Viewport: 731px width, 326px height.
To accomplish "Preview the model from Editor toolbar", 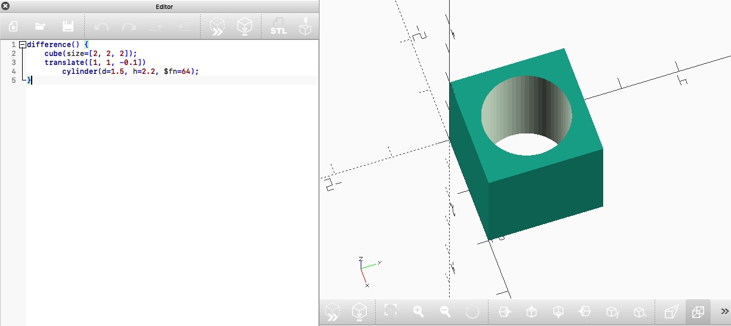I will pos(217,27).
